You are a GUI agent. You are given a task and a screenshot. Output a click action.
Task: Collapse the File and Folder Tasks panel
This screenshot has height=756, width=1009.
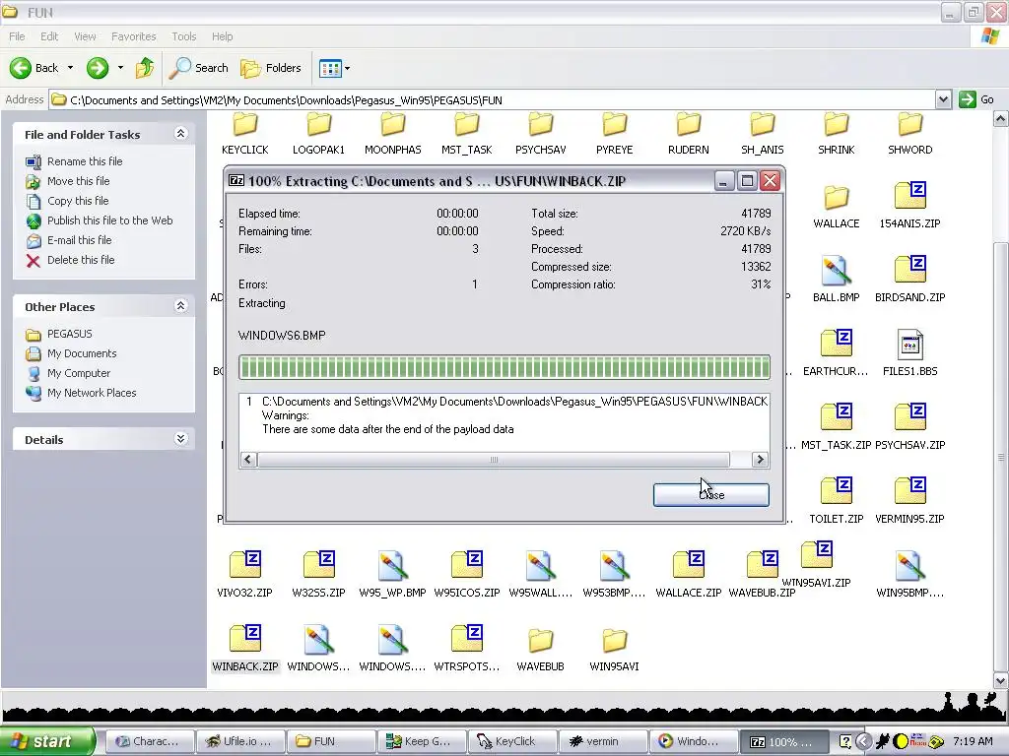pyautogui.click(x=181, y=133)
